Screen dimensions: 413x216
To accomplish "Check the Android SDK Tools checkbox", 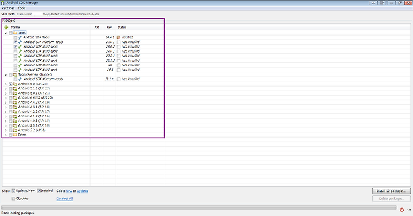I will point(15,38).
